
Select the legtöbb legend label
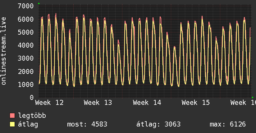pos(32,116)
